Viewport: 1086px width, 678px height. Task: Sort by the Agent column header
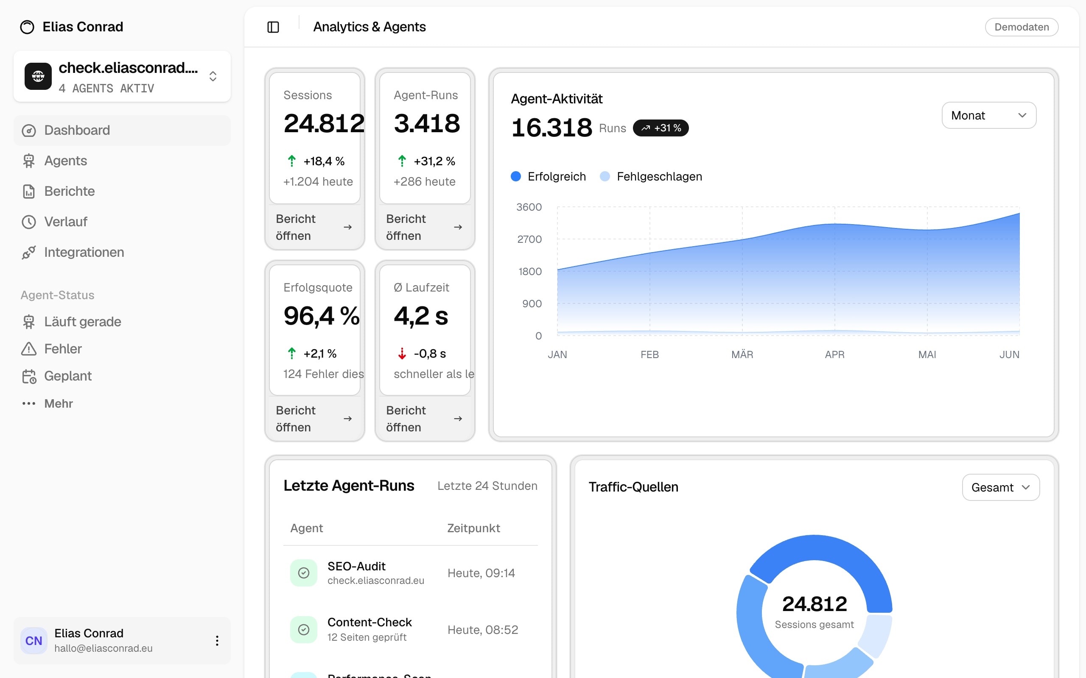pyautogui.click(x=307, y=528)
